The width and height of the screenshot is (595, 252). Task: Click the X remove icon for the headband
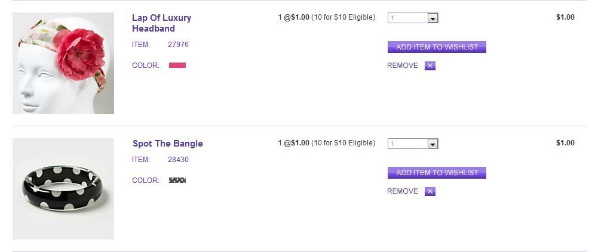tap(430, 66)
